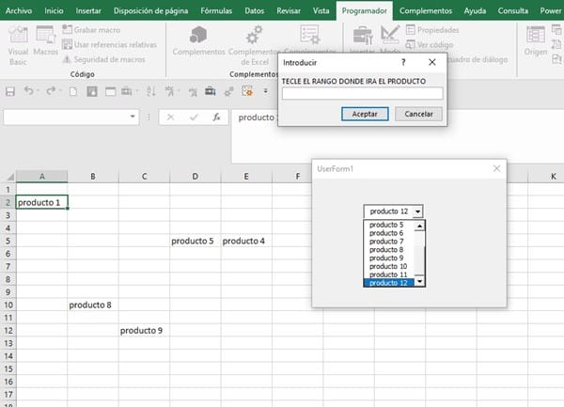Open the Insertar ribbon tab
The width and height of the screenshot is (564, 407).
(87, 10)
